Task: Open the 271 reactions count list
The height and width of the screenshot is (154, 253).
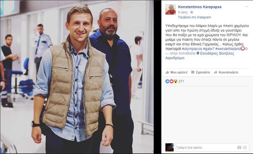Action: (x=181, y=81)
